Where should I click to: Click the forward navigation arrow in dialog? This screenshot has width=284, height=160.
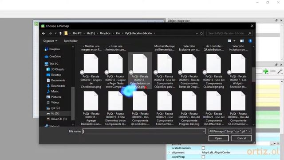point(50,33)
